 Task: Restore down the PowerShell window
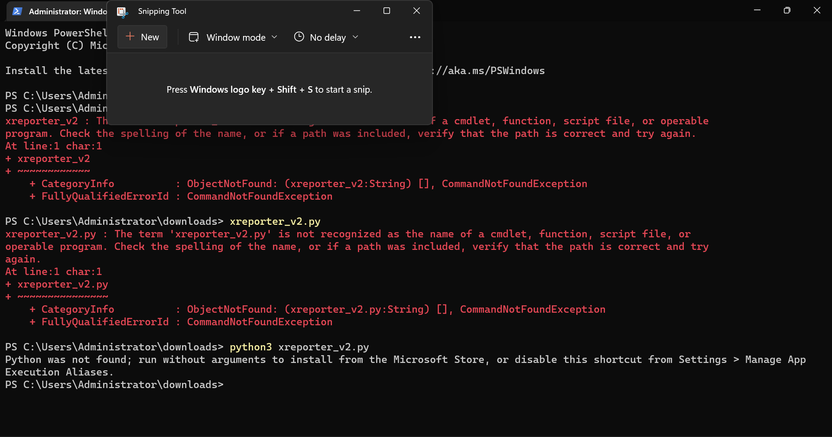click(x=787, y=10)
